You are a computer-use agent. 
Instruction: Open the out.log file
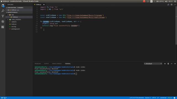tap(14, 27)
